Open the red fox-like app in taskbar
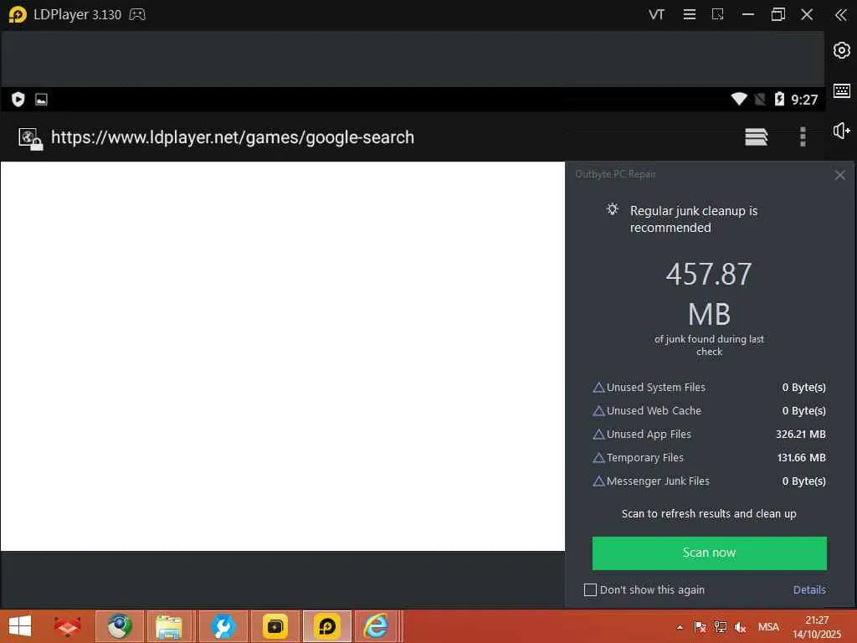This screenshot has width=857, height=643. tap(67, 626)
